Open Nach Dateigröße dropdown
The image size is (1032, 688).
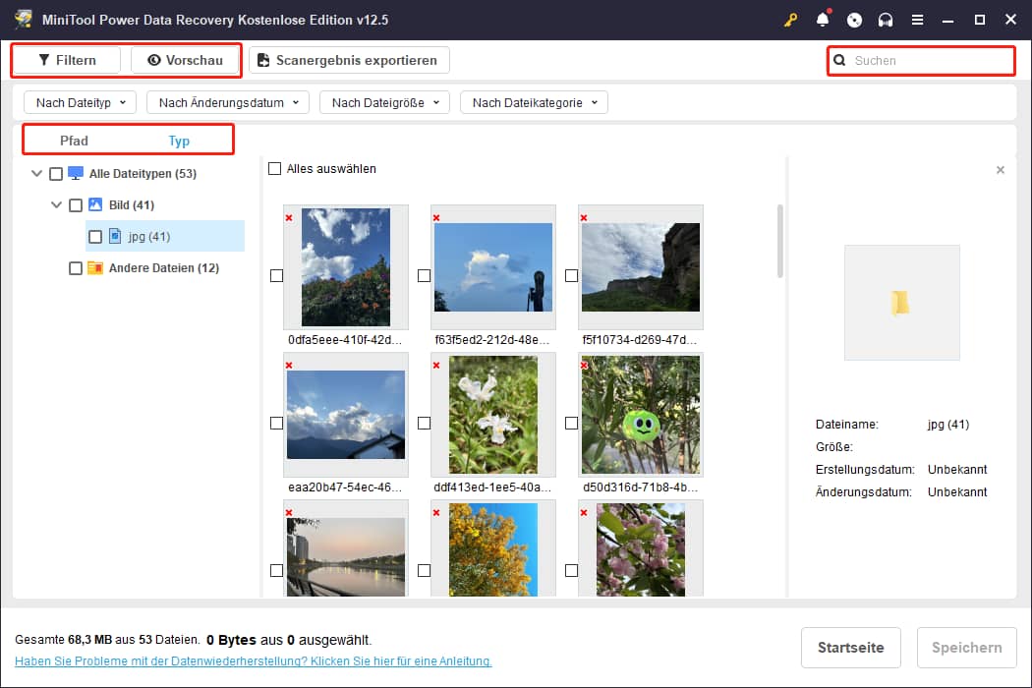tap(384, 102)
